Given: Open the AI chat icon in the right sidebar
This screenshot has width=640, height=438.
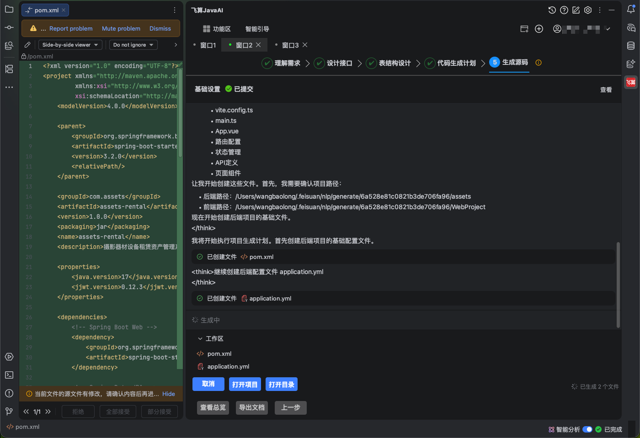Looking at the screenshot, I should pos(631,27).
